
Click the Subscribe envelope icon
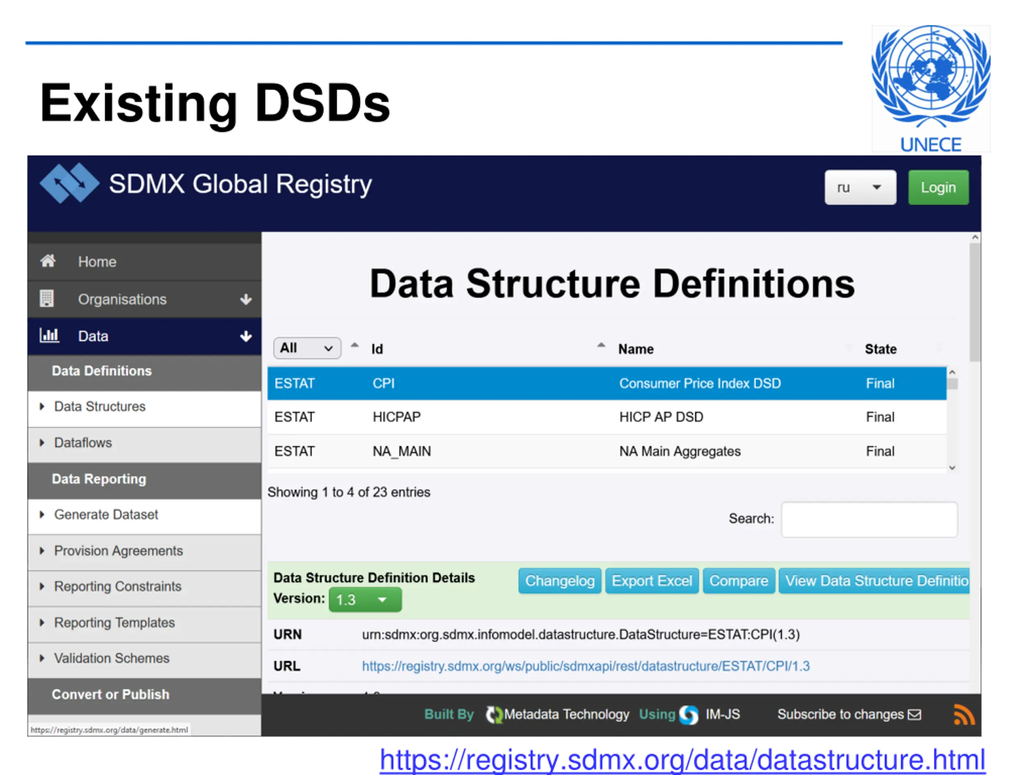coord(914,714)
